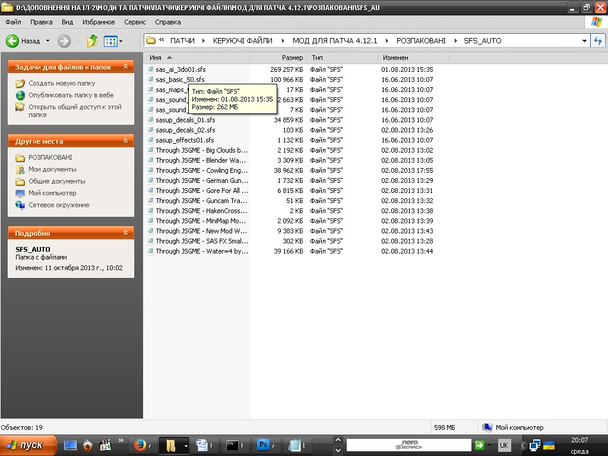Open the Back history dropdown arrow
The width and height of the screenshot is (608, 456).
47,41
